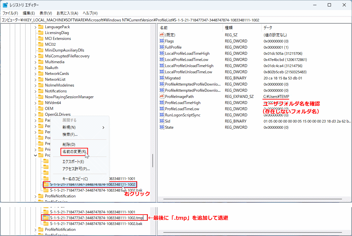352x236 pixels.
Task: Expand the OpenGLDrivers key
Action: (36, 114)
